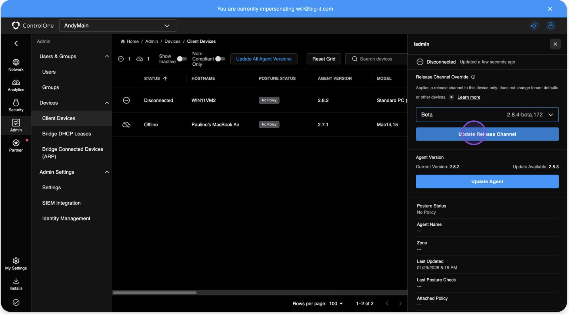Follow the Learn more link

click(x=468, y=97)
